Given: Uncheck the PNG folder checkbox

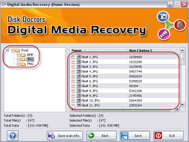Looking at the screenshot, I should [19, 64].
